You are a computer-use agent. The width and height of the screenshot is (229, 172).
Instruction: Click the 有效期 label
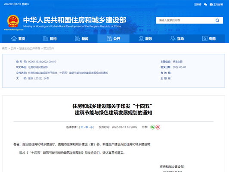166,73
